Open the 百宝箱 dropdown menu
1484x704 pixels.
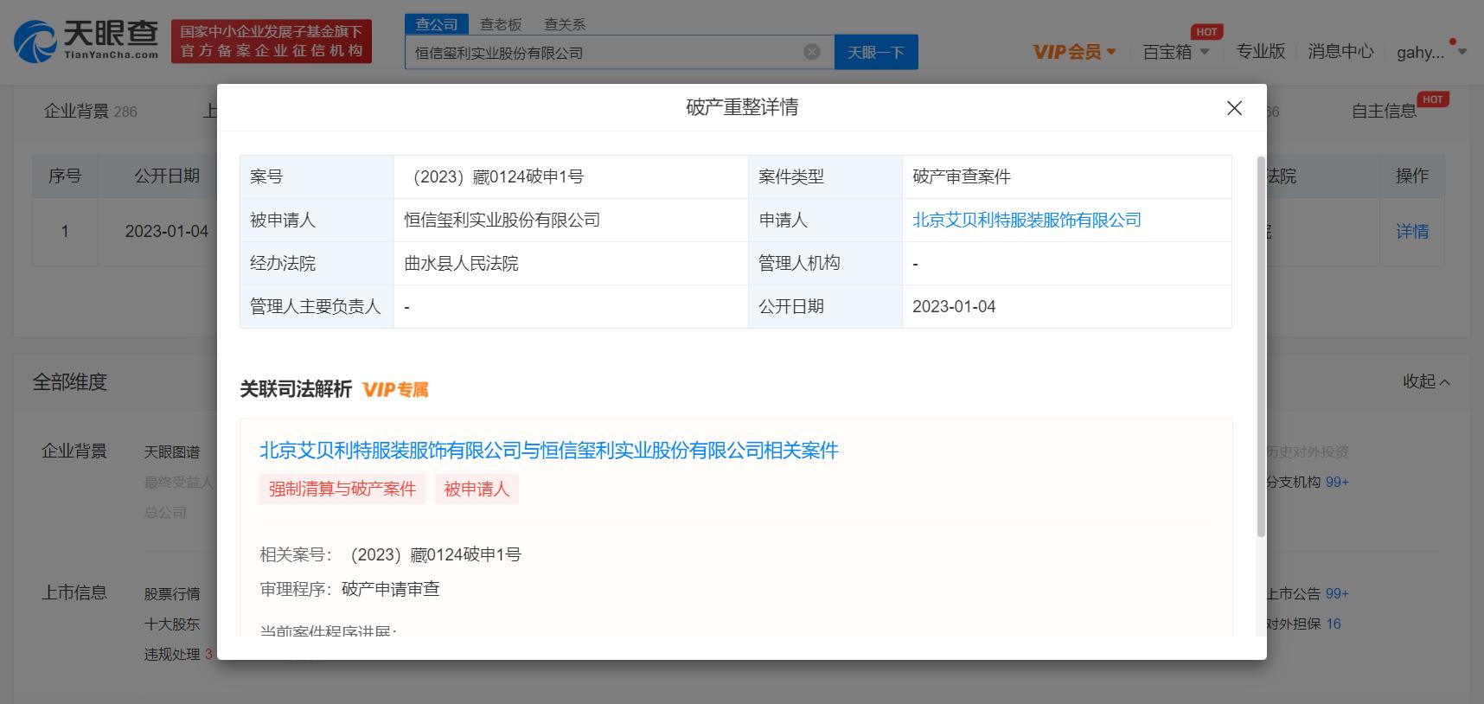[x=1176, y=52]
